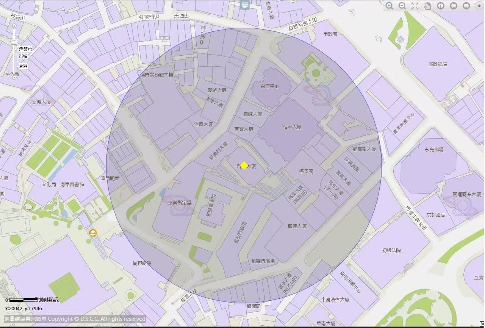485x328 pixels.
Task: Set zoom level to 建築物
Action: click(25, 49)
